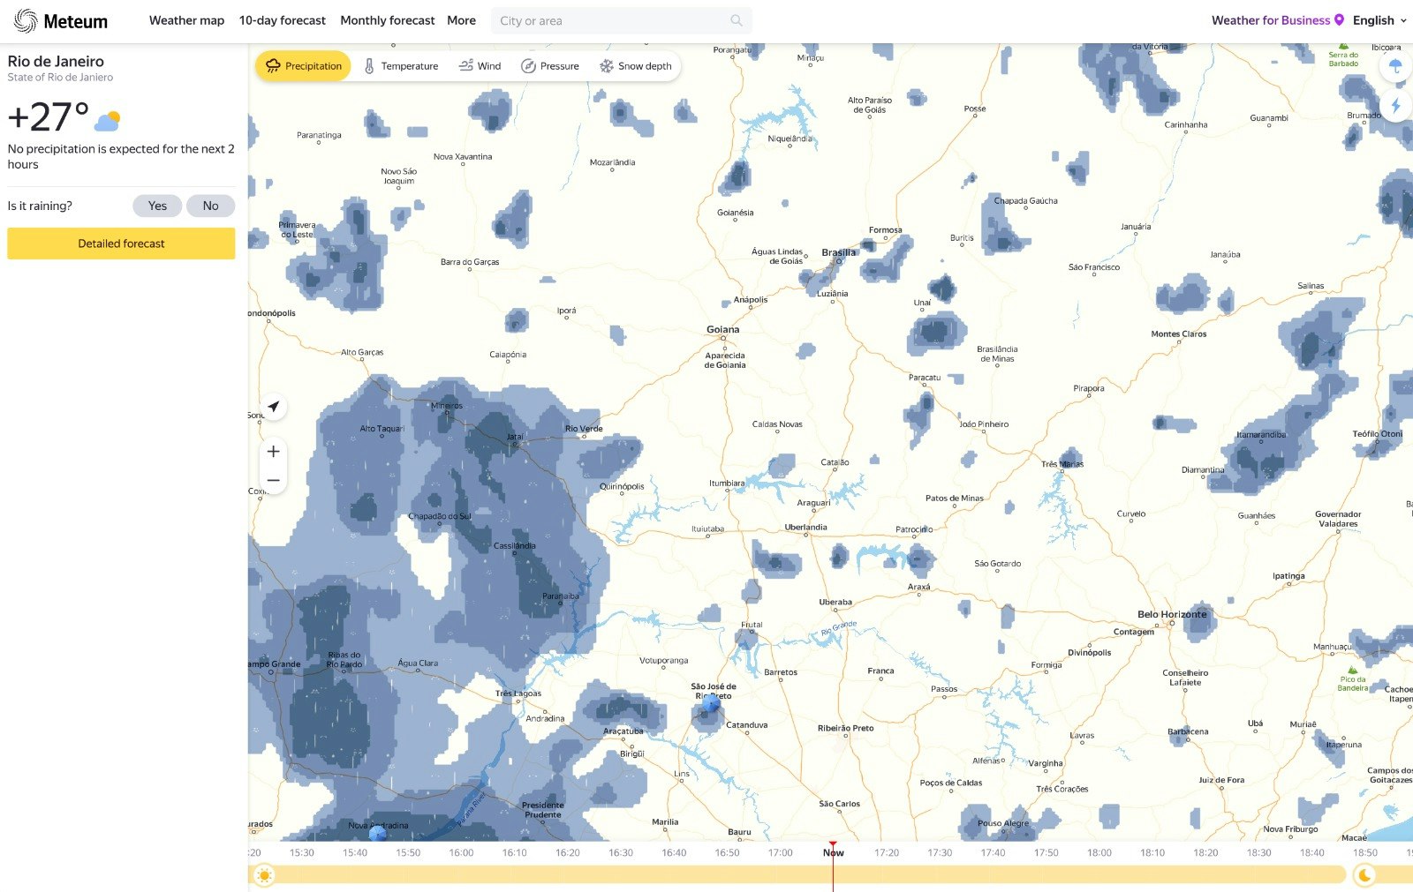Click the umbrella icon at map right edge
Screen dimensions: 1413x892
(1396, 66)
